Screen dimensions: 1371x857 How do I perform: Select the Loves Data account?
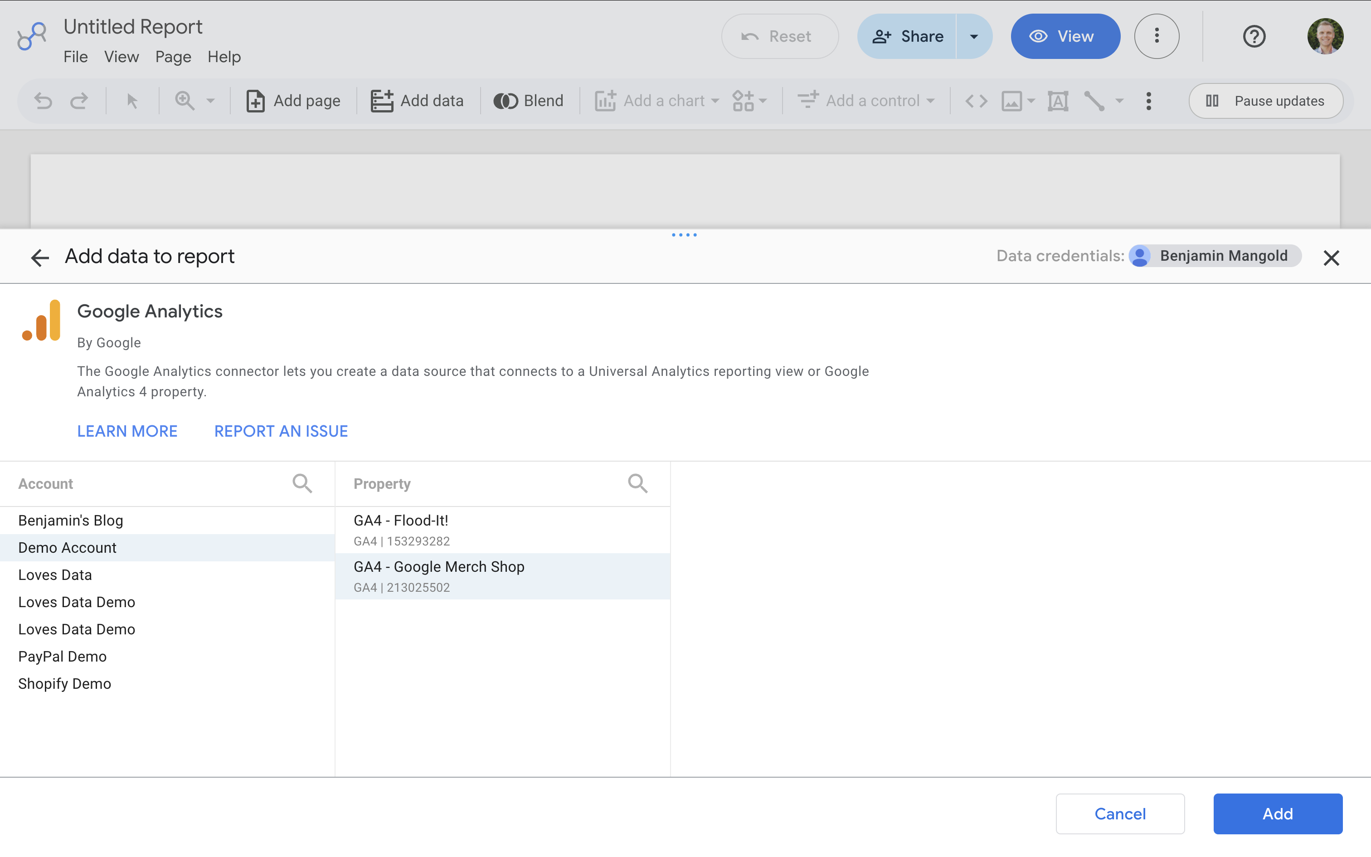(167, 575)
